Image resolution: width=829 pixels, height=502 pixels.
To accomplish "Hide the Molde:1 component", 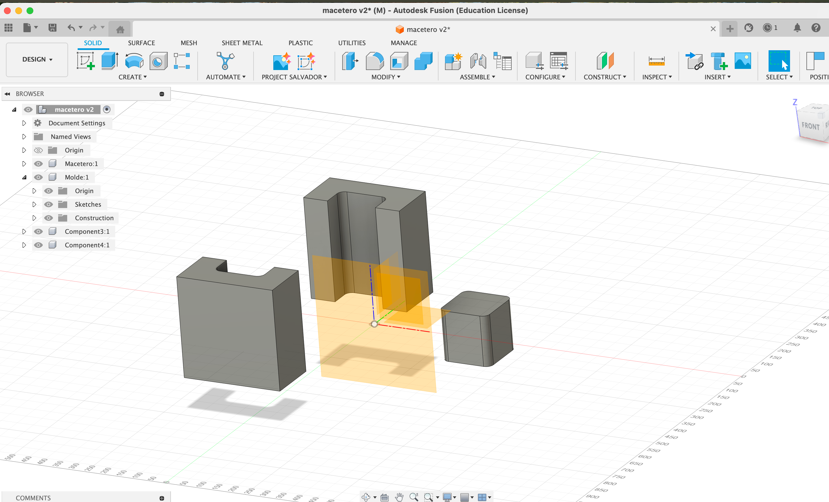I will pyautogui.click(x=38, y=177).
